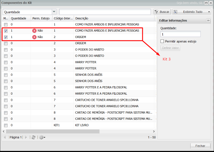Check the unchecked COMO FAZER AMIGOS row
Image resolution: width=214 pixels, height=152 pixels.
coord(6,25)
